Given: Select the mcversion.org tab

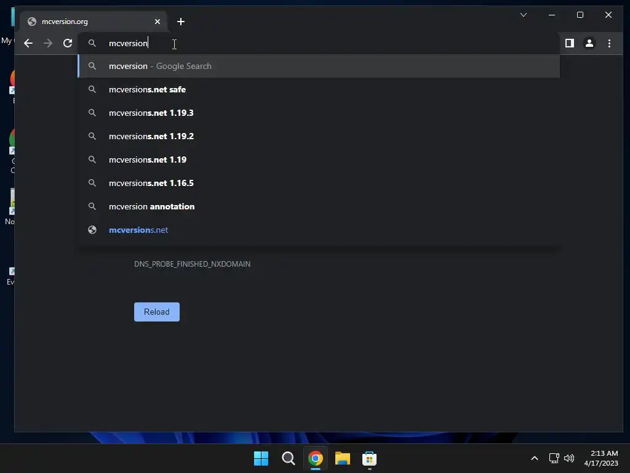Looking at the screenshot, I should (94, 22).
